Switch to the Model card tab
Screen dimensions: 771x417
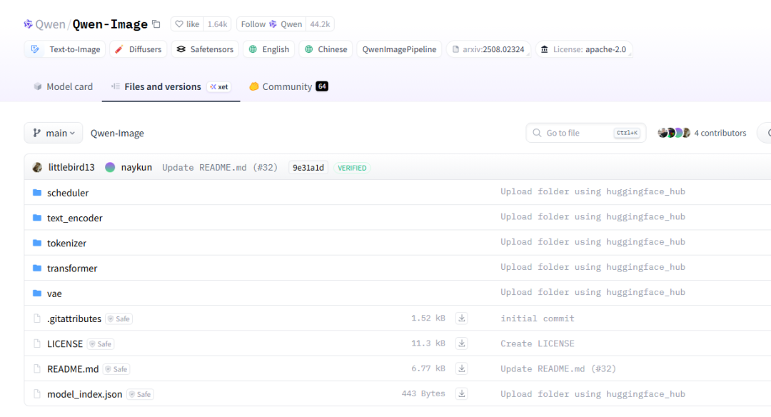point(63,86)
